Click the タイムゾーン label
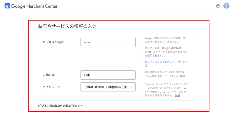234x120 pixels. [x=51, y=87]
